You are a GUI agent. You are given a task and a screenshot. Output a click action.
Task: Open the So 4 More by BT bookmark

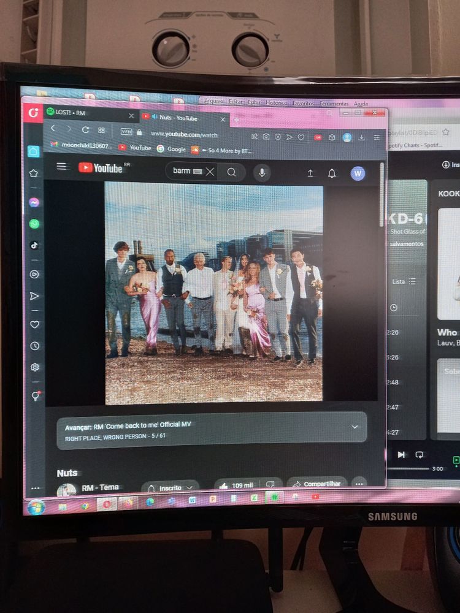click(x=221, y=150)
